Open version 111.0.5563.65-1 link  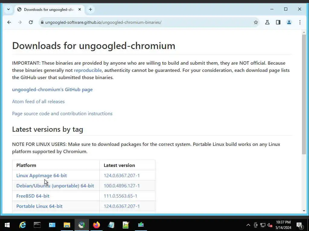point(121,196)
